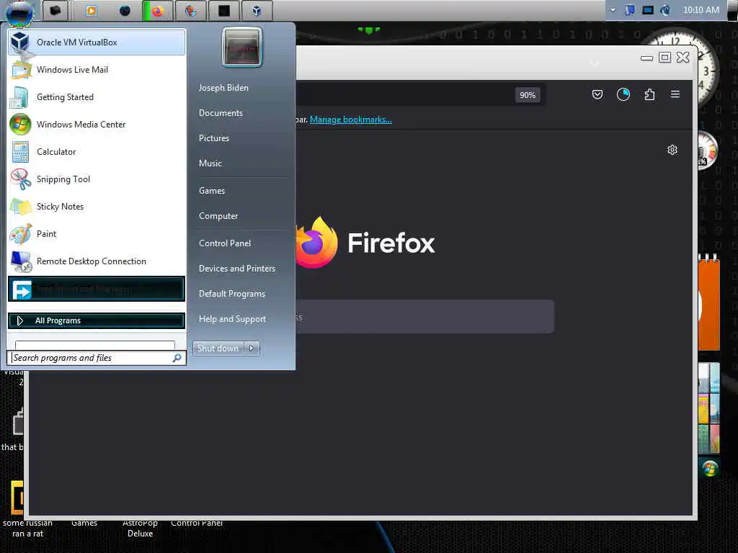Click the media player taskbar icon

coord(92,11)
